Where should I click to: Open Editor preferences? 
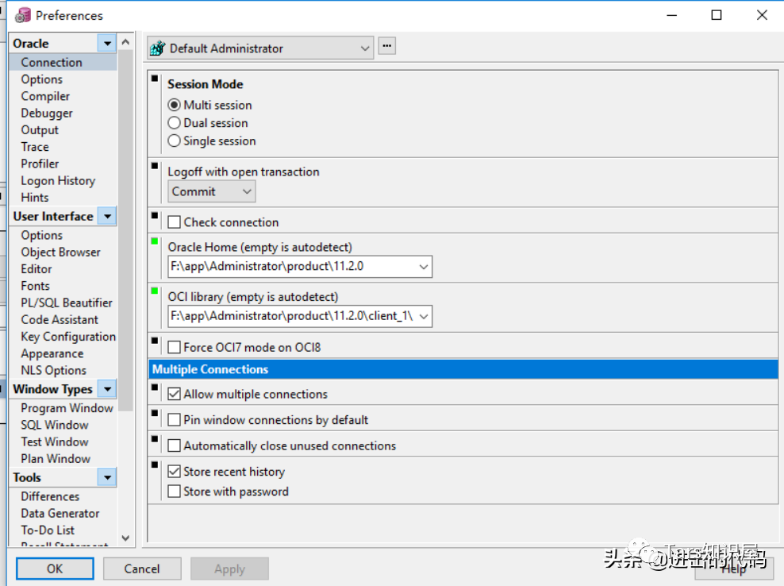[x=36, y=268]
